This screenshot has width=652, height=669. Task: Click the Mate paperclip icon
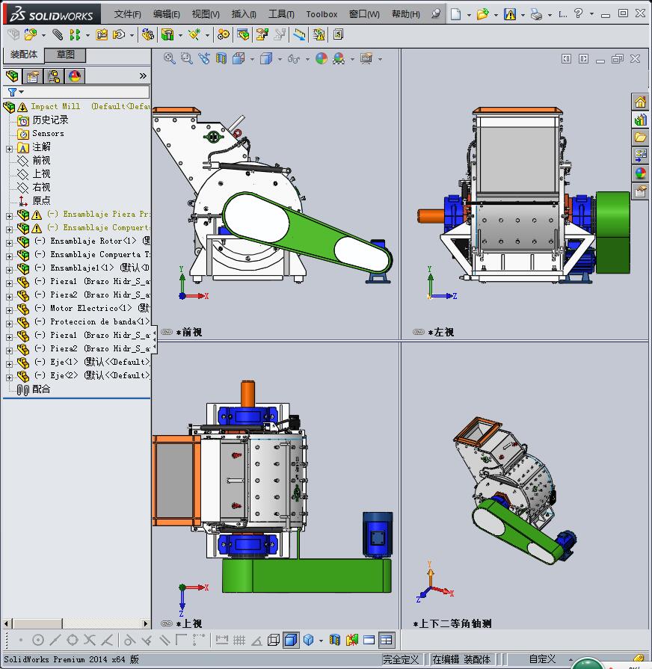tap(57, 34)
